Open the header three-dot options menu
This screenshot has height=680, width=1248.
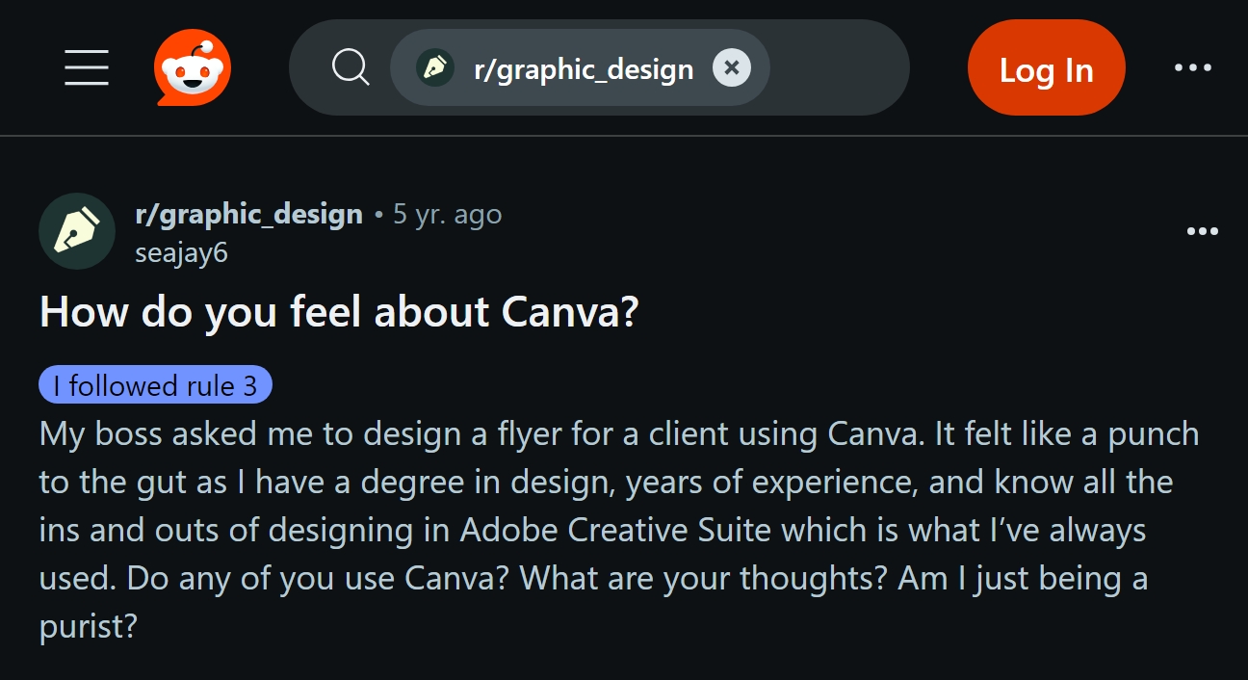tap(1193, 68)
